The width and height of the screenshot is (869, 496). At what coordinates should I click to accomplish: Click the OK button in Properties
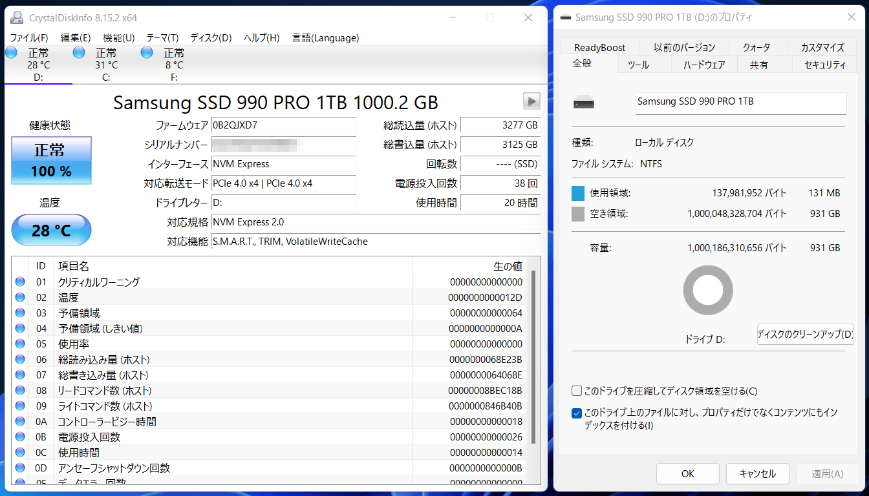coord(688,473)
